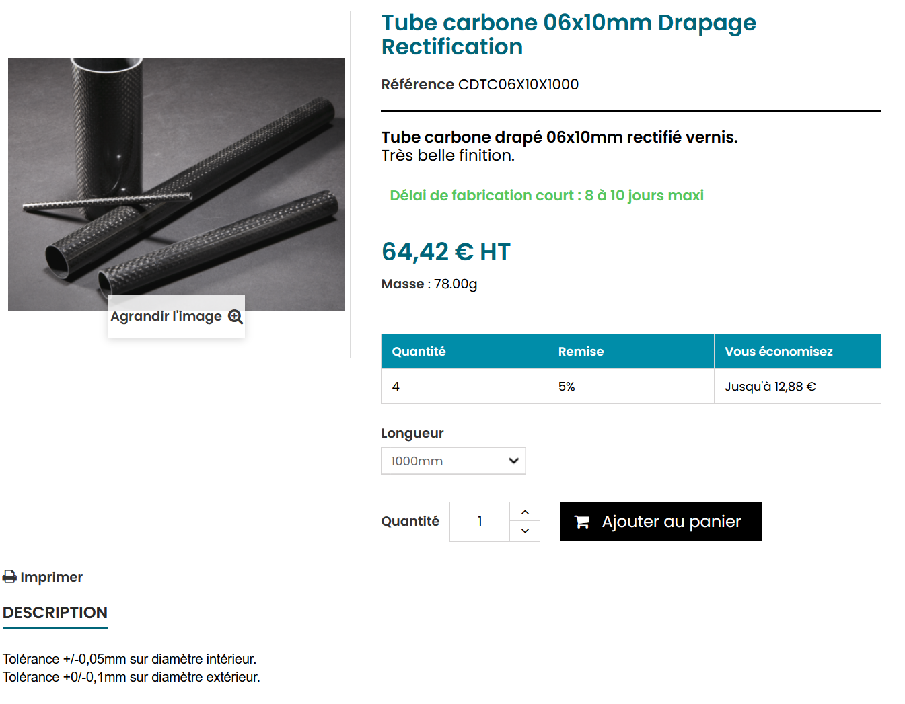The height and width of the screenshot is (704, 905).
Task: Increase quantity with the up arrow
Action: tap(525, 512)
